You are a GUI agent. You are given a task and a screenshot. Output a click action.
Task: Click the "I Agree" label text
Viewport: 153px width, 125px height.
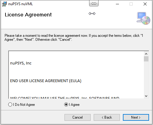tap(74, 105)
